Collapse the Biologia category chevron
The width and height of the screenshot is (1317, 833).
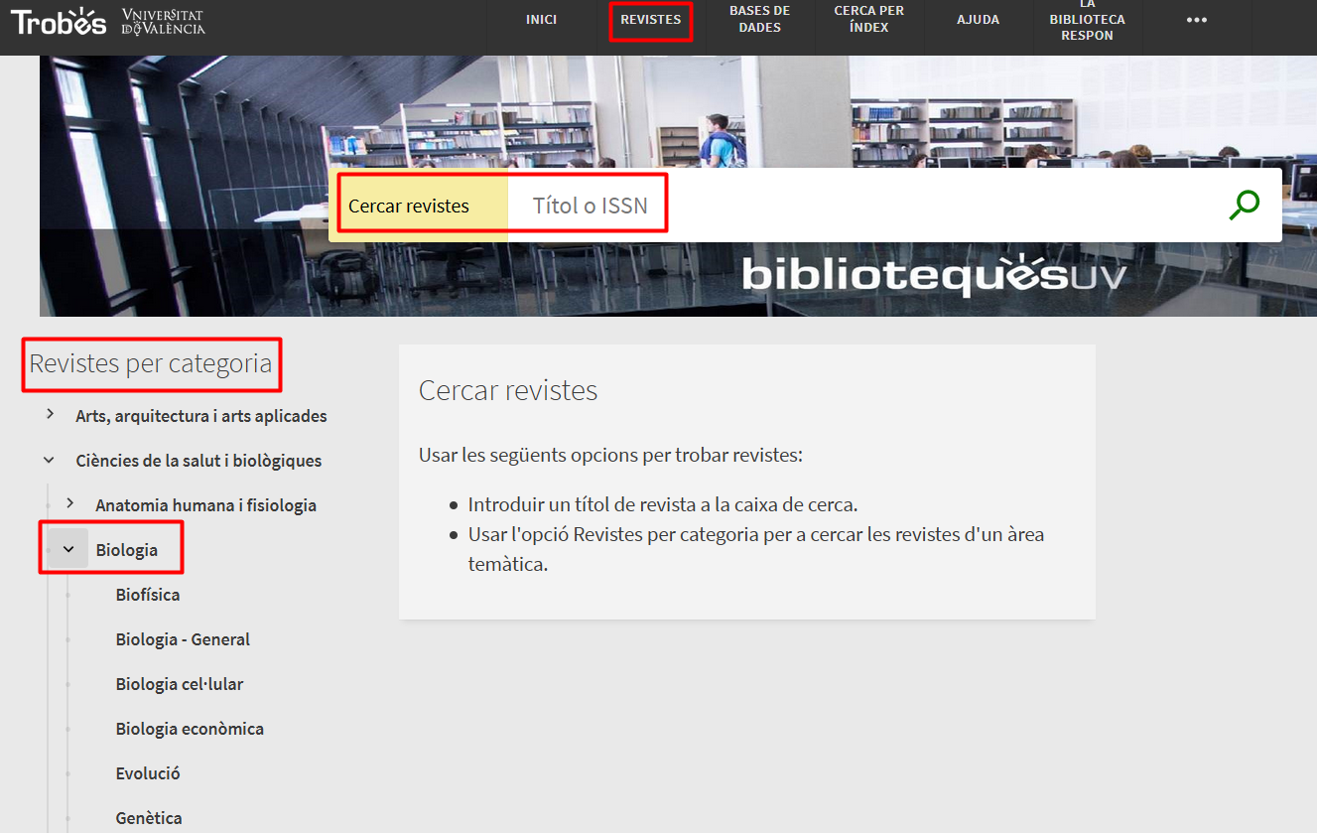pyautogui.click(x=68, y=549)
